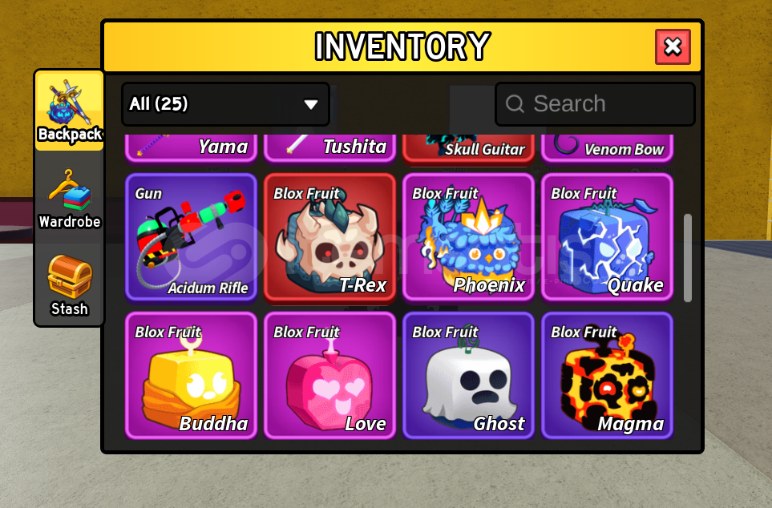772x508 pixels.
Task: Expand the All (25) filter dropdown
Action: [x=225, y=104]
